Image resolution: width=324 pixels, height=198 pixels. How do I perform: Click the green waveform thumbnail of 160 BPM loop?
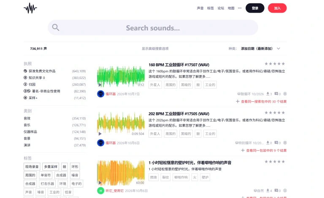point(121,76)
